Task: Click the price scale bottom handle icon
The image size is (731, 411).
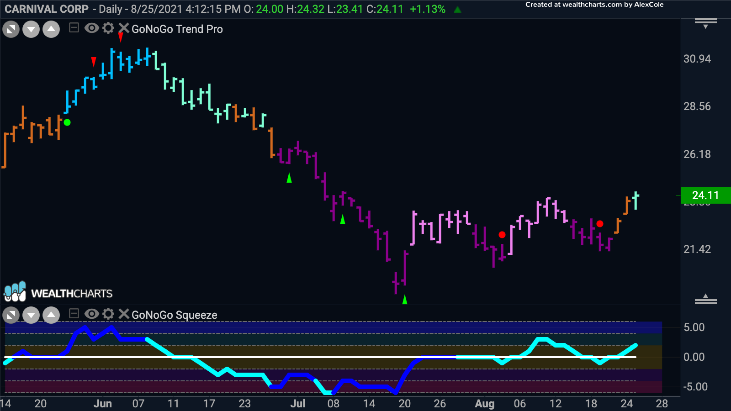Action: [x=706, y=300]
